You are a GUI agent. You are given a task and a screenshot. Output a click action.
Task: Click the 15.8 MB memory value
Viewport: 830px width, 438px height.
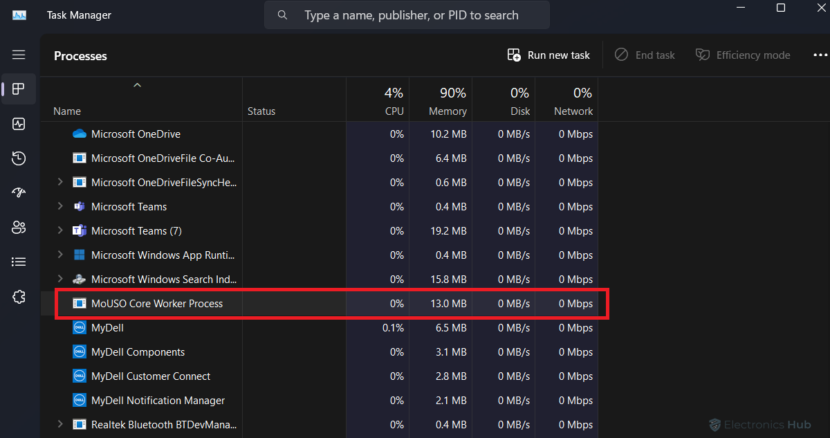pos(448,279)
